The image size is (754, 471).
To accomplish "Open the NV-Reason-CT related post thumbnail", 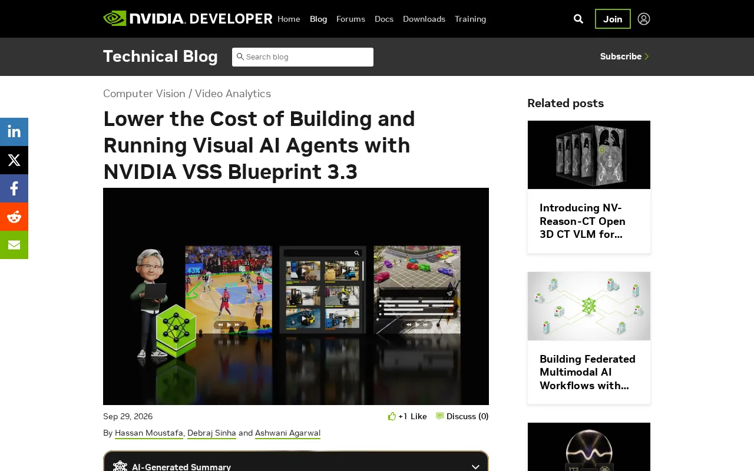I will tap(589, 155).
